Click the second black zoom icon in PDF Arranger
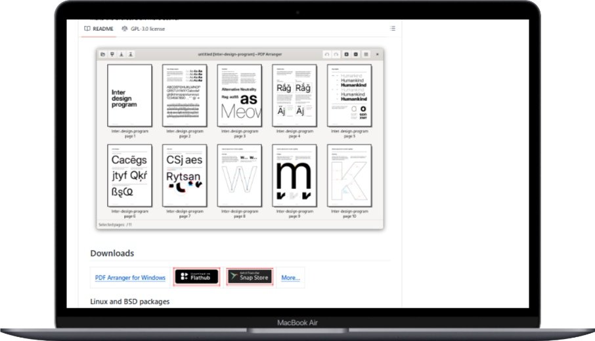 pos(356,54)
